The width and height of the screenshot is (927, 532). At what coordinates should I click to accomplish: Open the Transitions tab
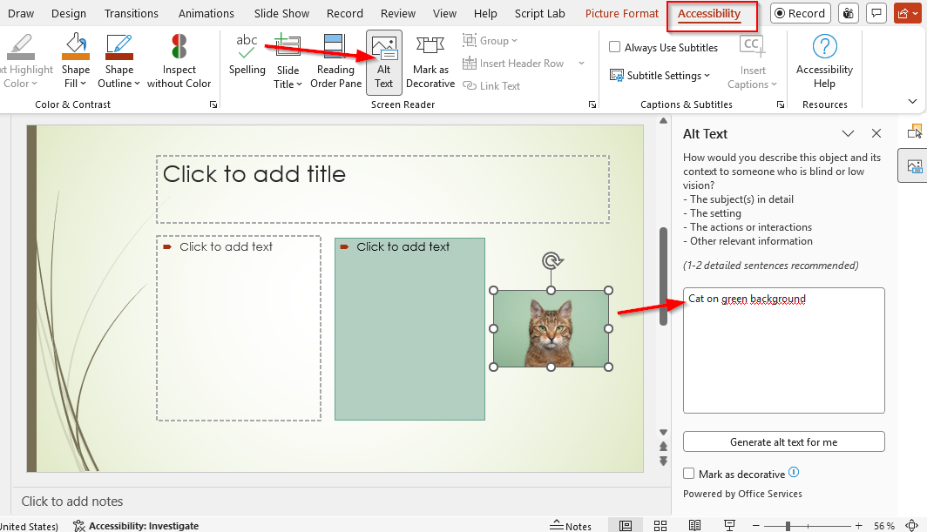(132, 13)
